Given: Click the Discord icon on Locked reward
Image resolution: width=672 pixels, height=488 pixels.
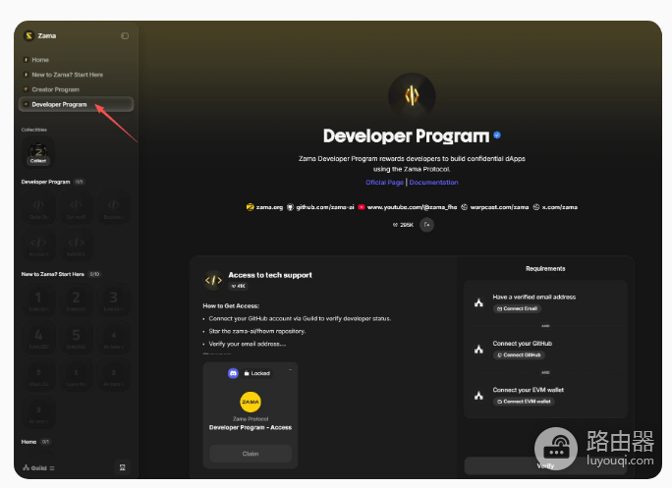Looking at the screenshot, I should tap(233, 373).
